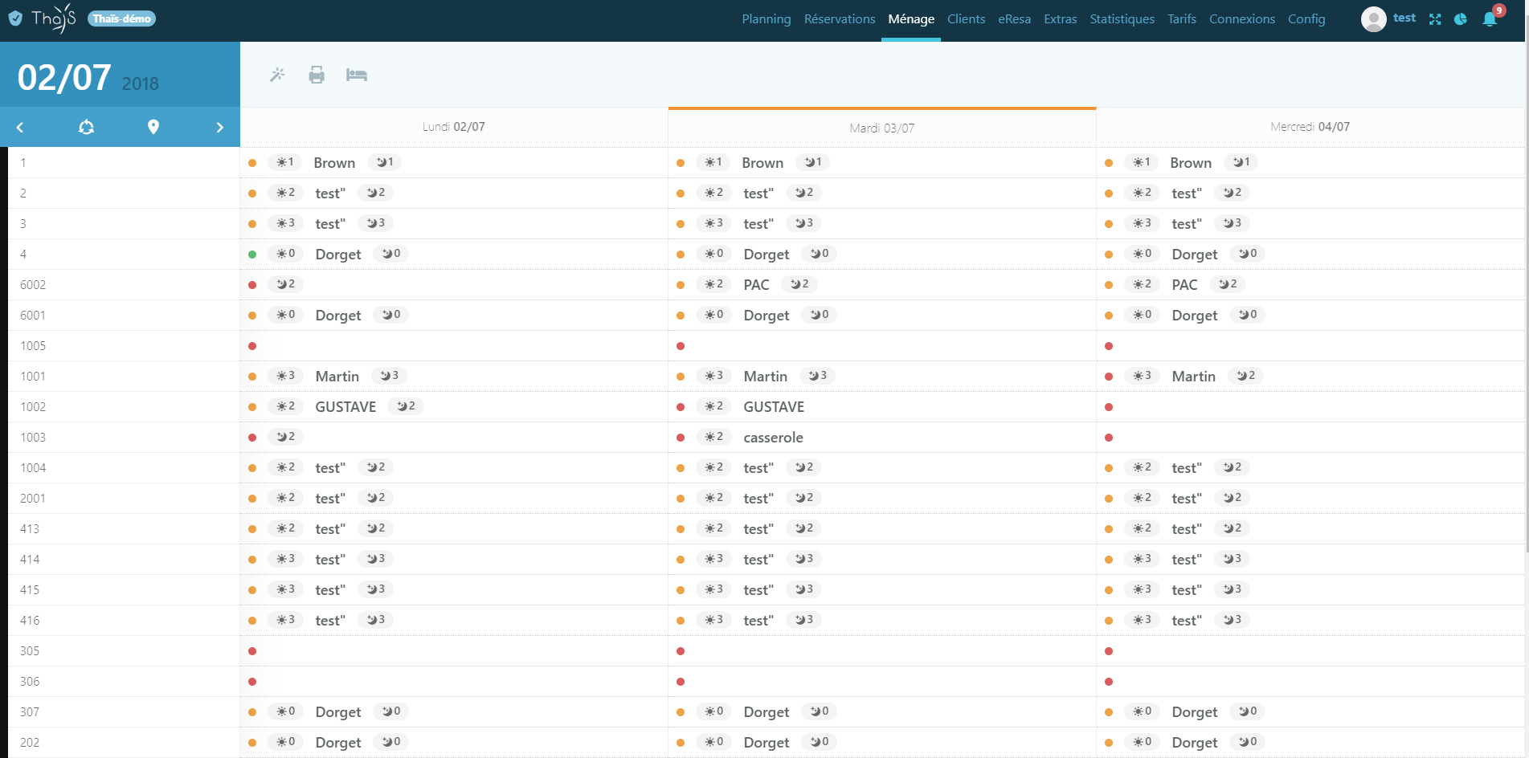Click sun badge 0 of room 4 Mercredi
Image resolution: width=1529 pixels, height=758 pixels.
click(x=1142, y=254)
